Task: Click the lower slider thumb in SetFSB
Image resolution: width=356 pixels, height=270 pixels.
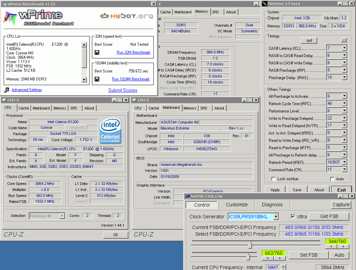Action: click(x=248, y=257)
